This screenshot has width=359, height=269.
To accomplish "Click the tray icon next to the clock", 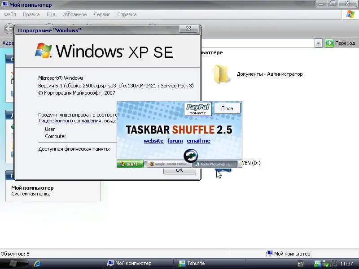I will 334,264.
